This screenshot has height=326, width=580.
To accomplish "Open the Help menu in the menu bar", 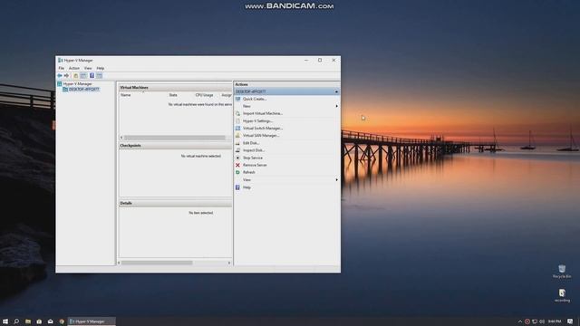I will click(101, 69).
